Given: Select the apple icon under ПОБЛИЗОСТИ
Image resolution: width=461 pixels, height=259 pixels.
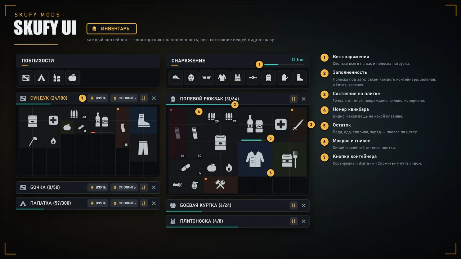Looking at the screenshot, I should point(72,78).
